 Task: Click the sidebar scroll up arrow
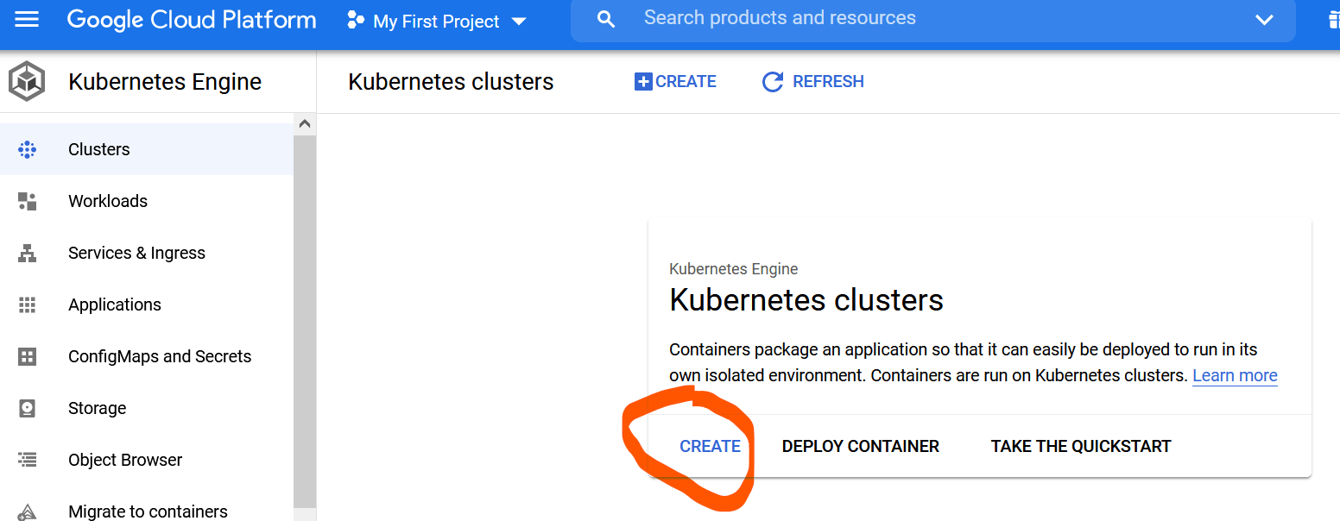click(x=305, y=123)
